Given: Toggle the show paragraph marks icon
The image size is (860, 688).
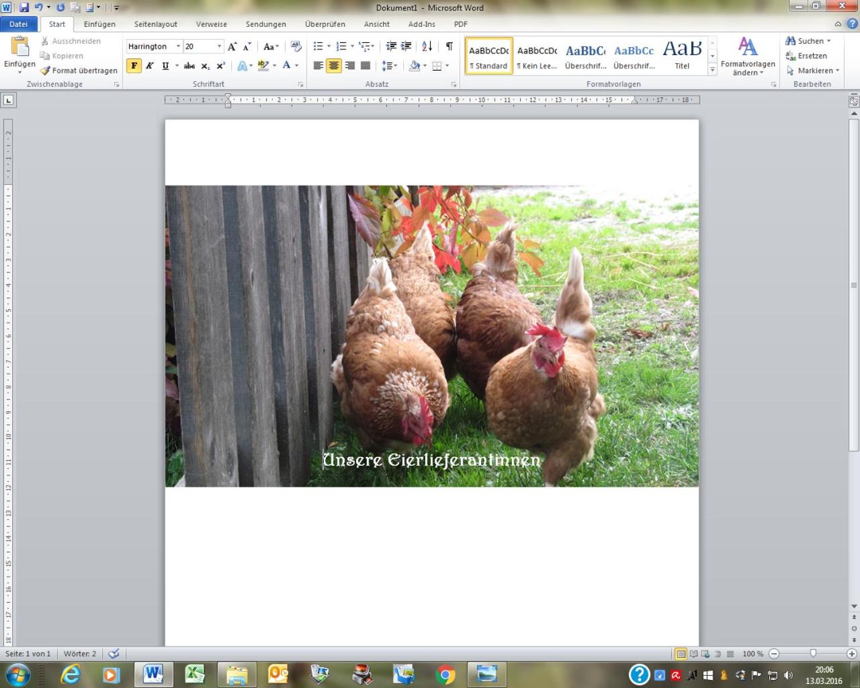Looking at the screenshot, I should [449, 46].
